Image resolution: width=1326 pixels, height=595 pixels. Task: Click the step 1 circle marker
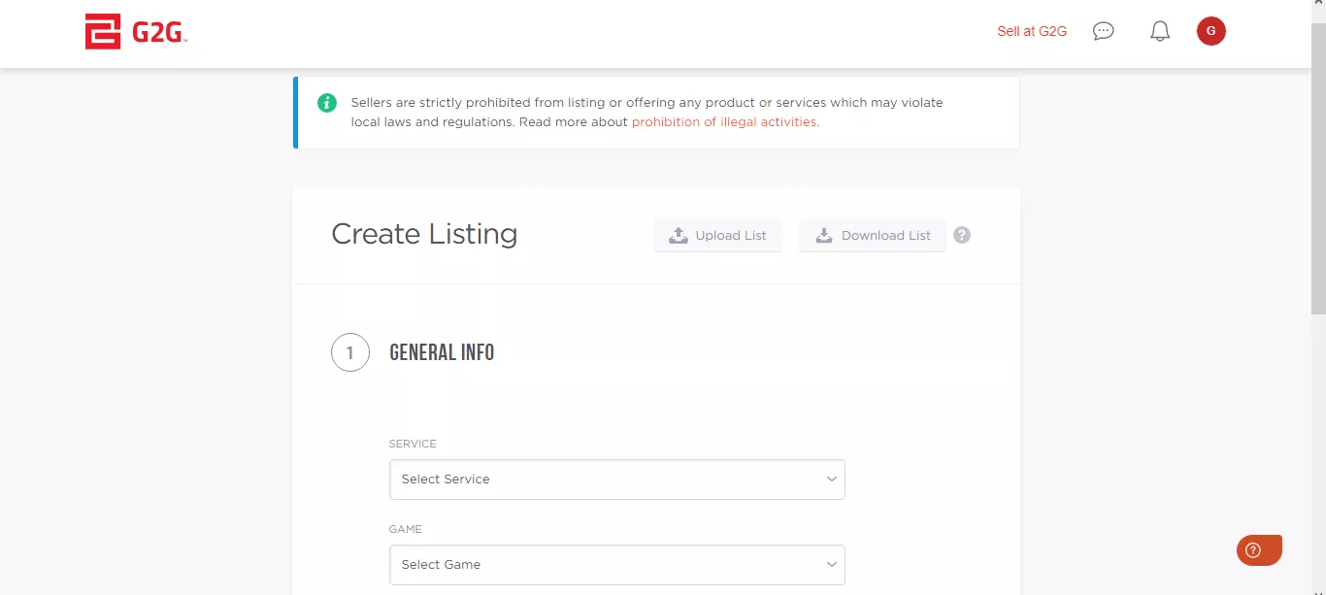coord(350,352)
